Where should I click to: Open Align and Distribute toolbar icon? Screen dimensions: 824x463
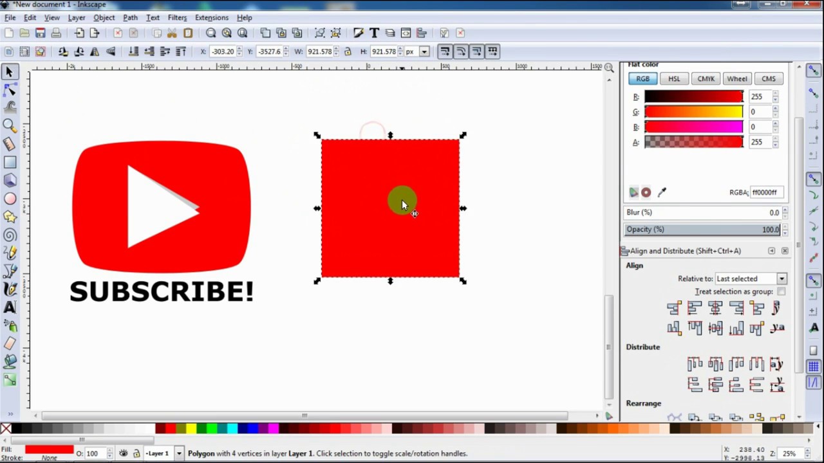422,33
